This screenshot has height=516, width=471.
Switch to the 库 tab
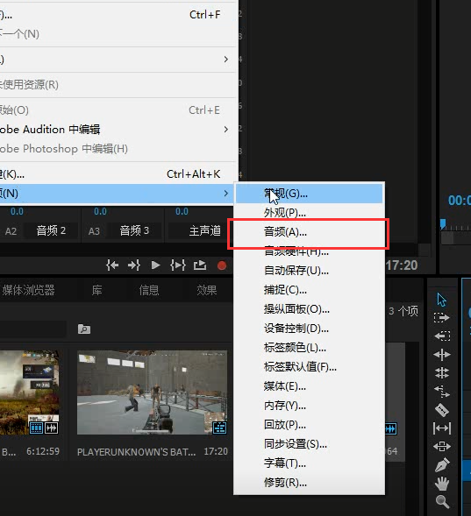(x=96, y=290)
